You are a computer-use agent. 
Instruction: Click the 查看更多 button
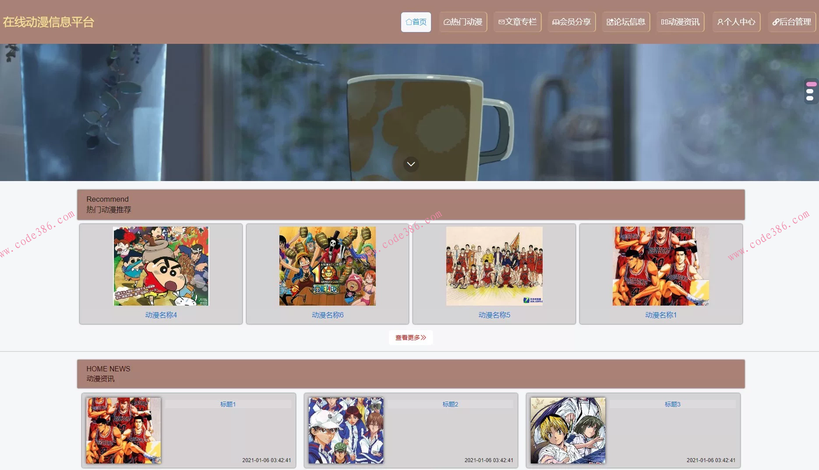point(410,338)
